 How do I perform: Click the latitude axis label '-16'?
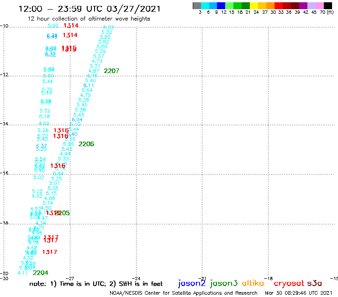tap(4, 173)
